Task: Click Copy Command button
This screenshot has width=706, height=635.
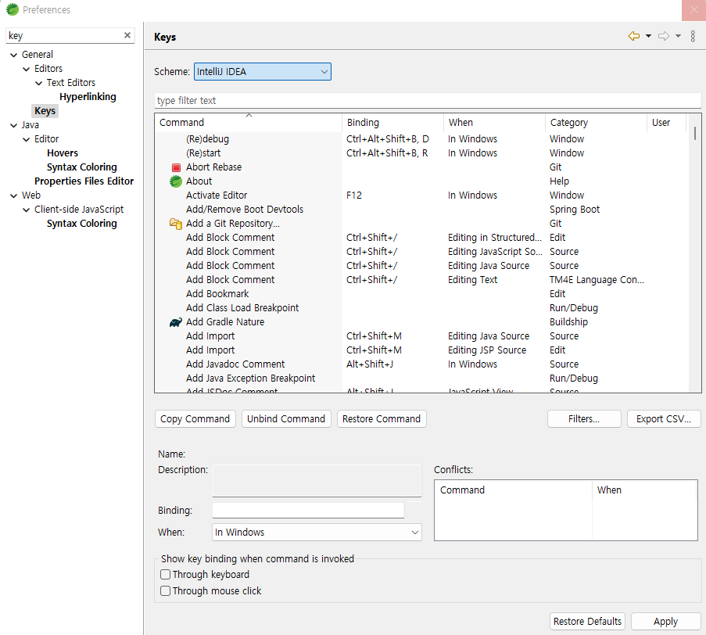Action: (x=195, y=419)
